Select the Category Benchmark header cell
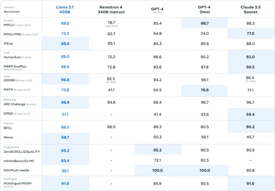 pyautogui.click(x=11, y=10)
